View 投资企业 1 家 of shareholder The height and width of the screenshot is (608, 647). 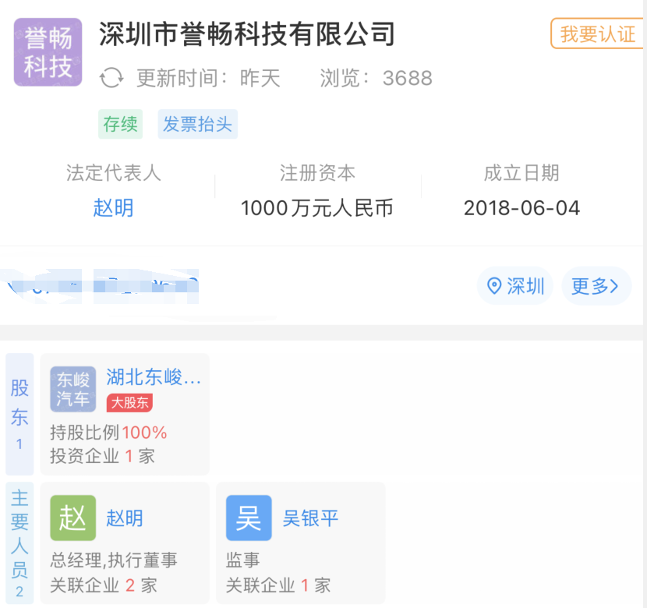(103, 455)
